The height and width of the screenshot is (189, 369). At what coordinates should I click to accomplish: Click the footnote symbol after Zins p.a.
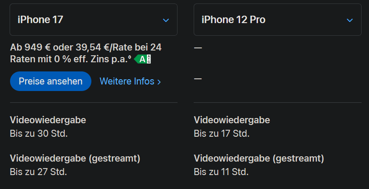(x=130, y=57)
